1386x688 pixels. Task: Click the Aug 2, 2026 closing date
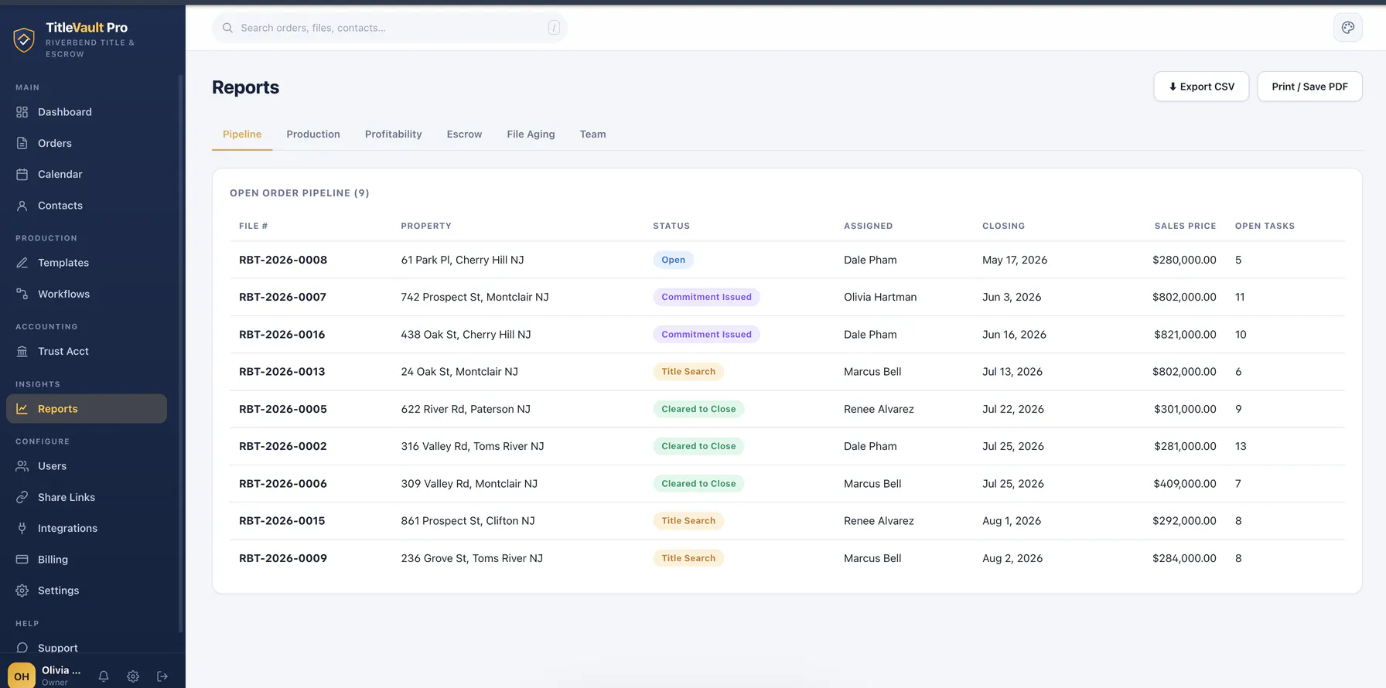[x=1012, y=558]
